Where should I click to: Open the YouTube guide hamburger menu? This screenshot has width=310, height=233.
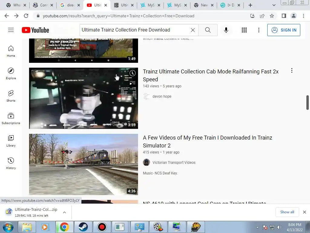tap(11, 30)
